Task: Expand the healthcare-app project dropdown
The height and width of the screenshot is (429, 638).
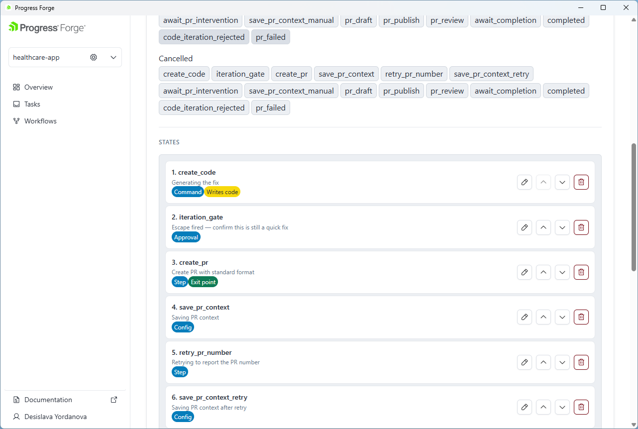Action: point(113,57)
